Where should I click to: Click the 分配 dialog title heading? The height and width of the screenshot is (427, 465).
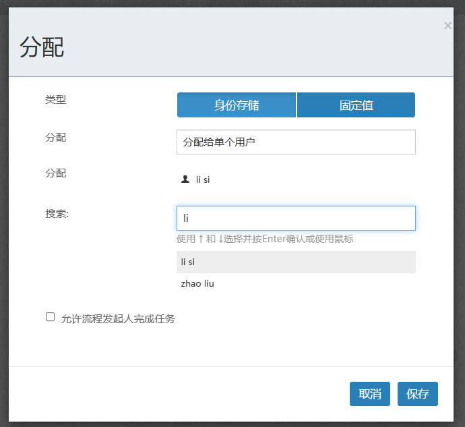pyautogui.click(x=42, y=47)
